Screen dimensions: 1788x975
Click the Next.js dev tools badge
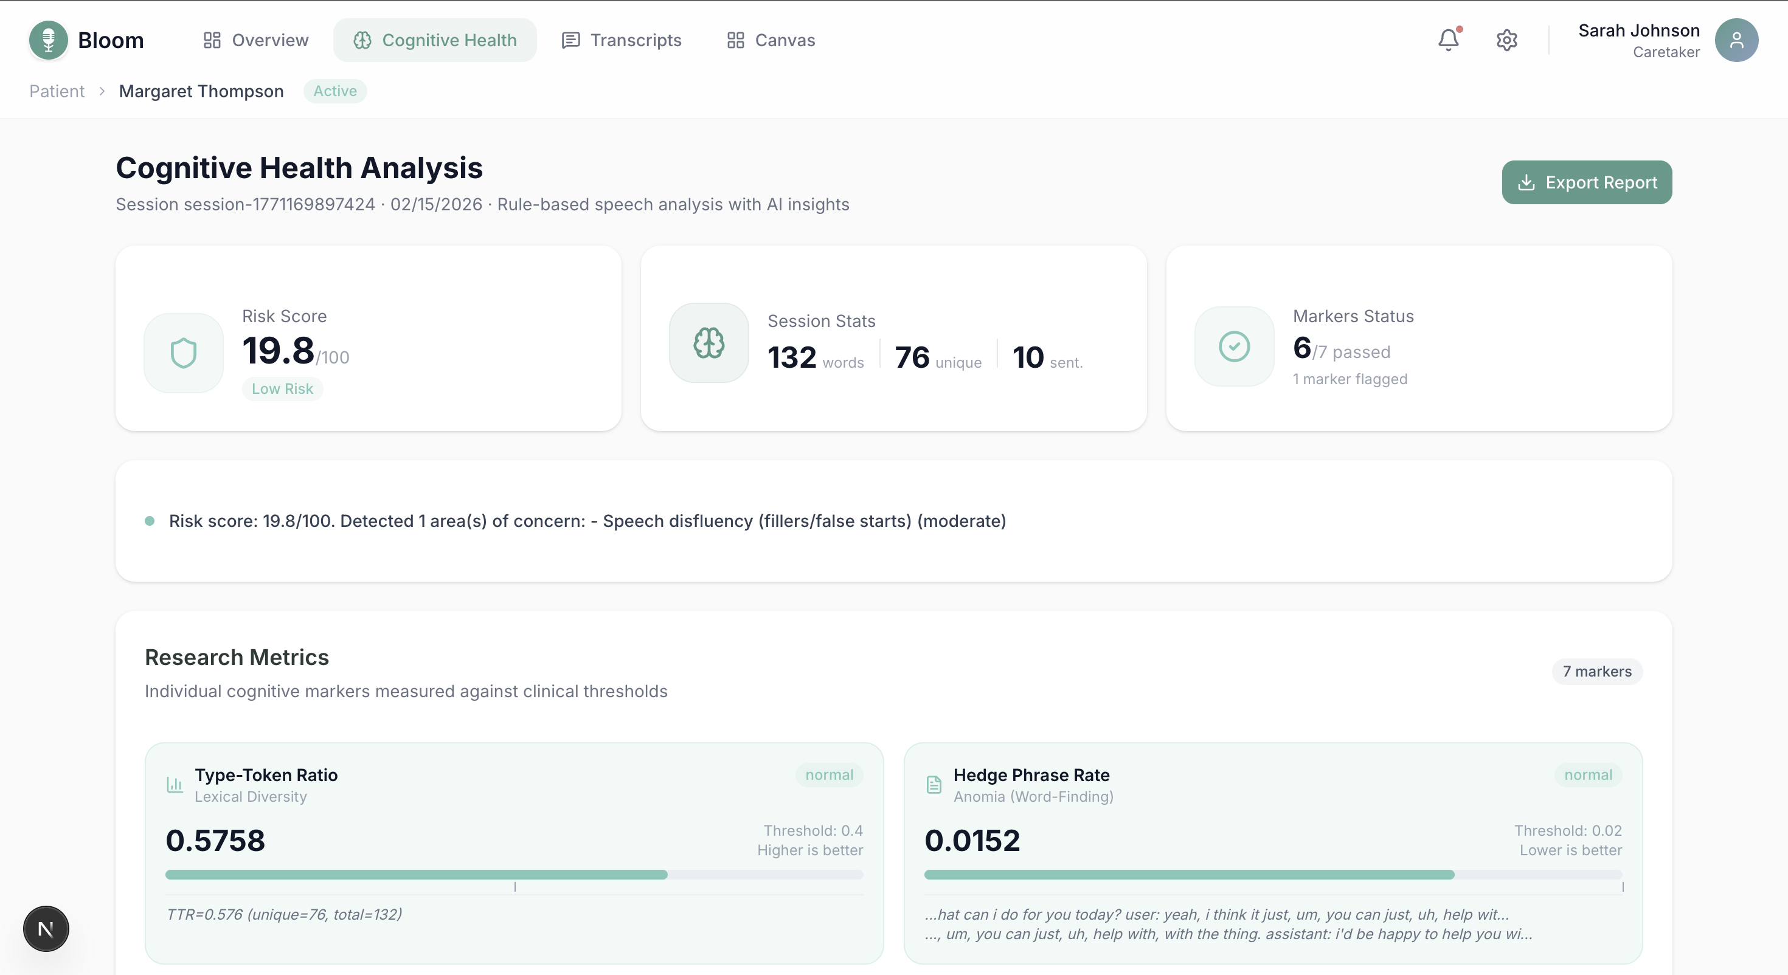[46, 929]
